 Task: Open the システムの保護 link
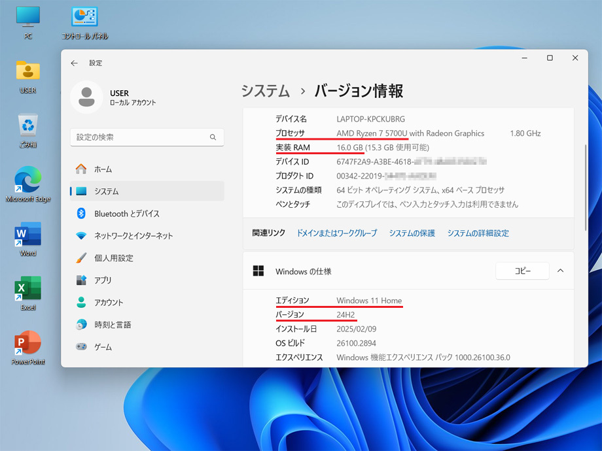pyautogui.click(x=412, y=233)
